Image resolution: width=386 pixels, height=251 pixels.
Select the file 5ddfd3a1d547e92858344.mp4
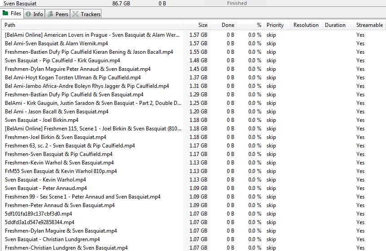tap(39, 222)
